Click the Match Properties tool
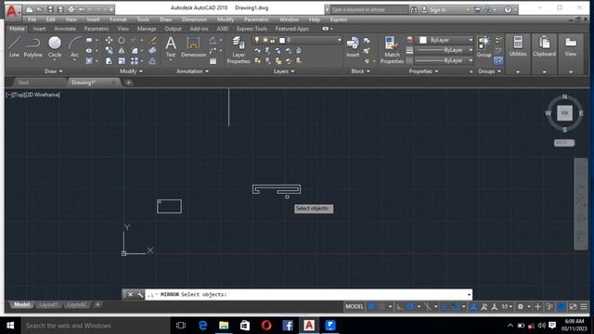 392,50
